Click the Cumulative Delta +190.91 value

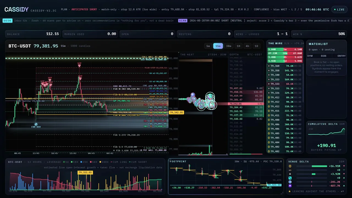coord(326,146)
